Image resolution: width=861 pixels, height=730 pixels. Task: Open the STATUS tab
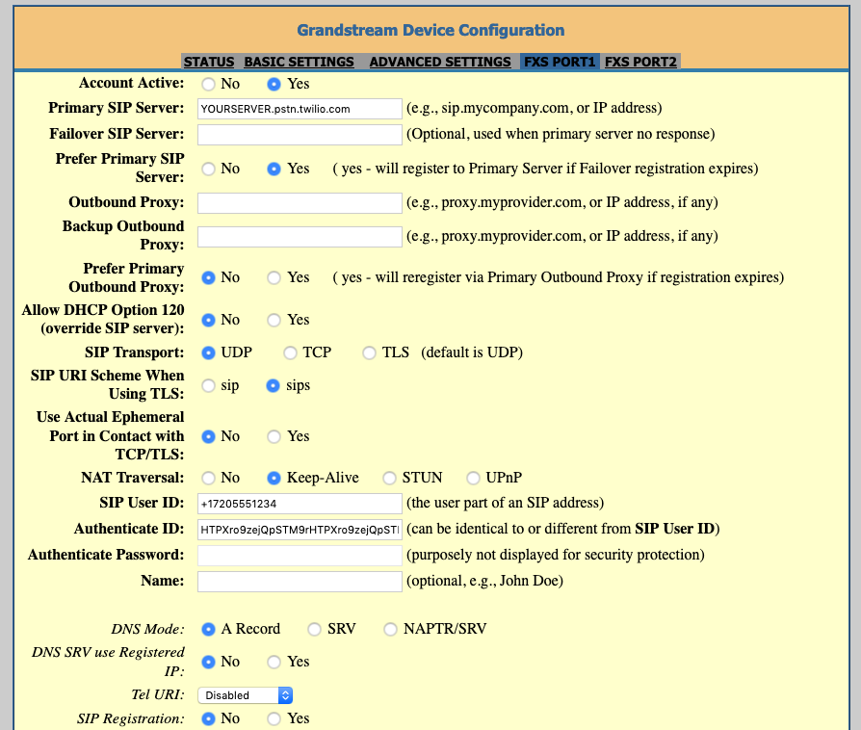coord(209,62)
